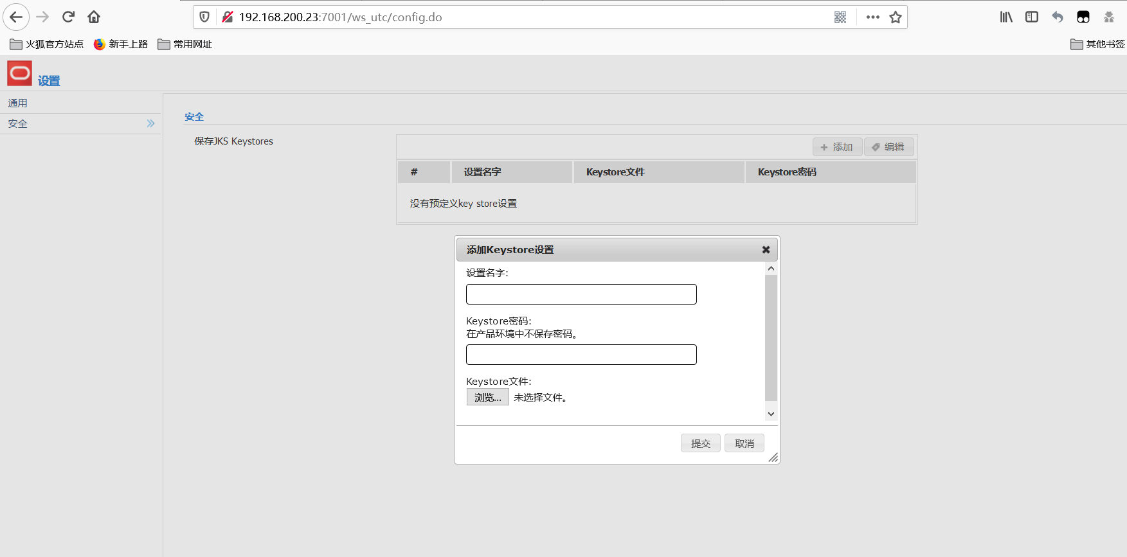Click the browser forward arrow

pos(42,17)
